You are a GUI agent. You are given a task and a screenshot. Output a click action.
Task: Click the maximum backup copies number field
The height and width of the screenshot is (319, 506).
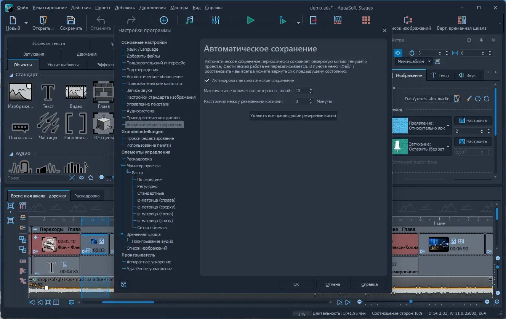[301, 91]
